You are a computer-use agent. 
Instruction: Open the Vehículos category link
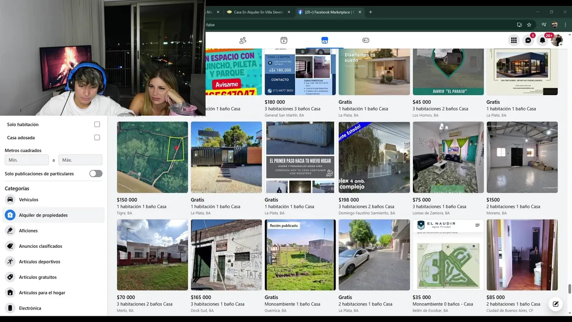click(x=29, y=199)
